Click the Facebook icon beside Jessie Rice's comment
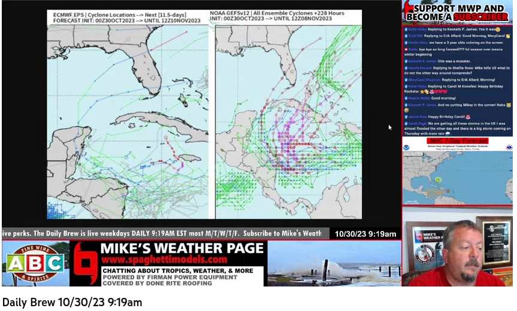 [406, 117]
